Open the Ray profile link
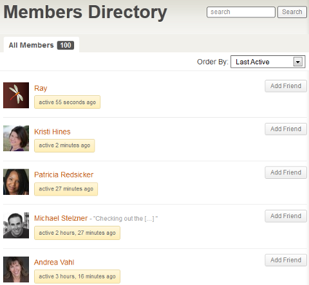 click(x=41, y=88)
